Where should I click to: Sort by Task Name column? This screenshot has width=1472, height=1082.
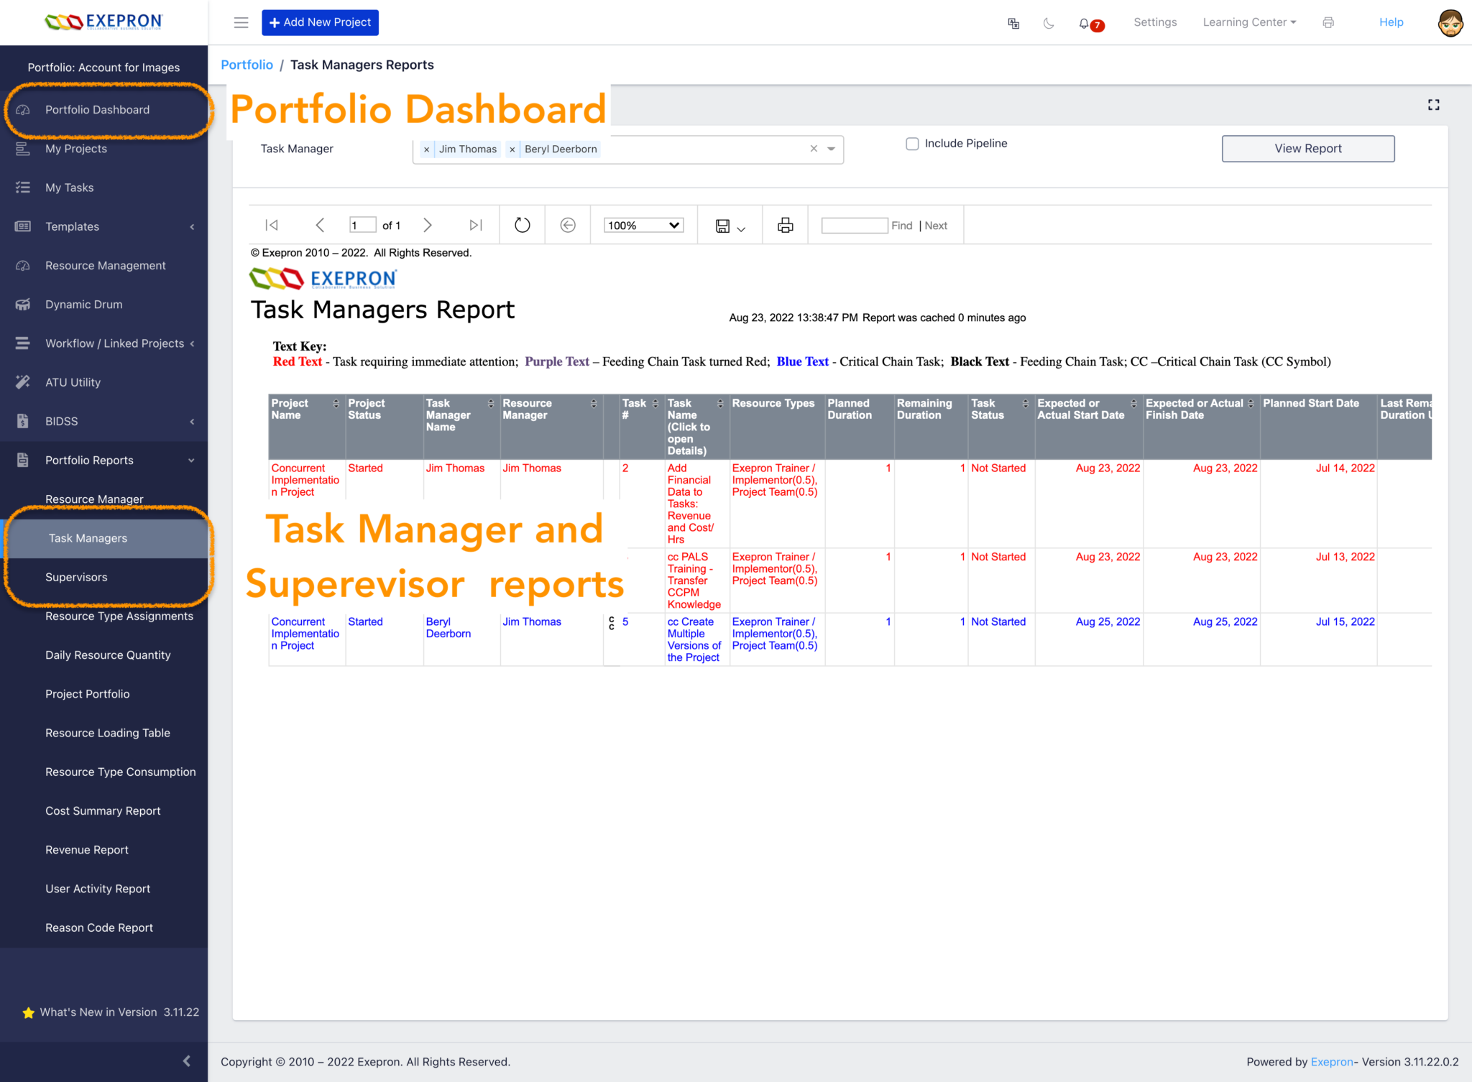(720, 404)
